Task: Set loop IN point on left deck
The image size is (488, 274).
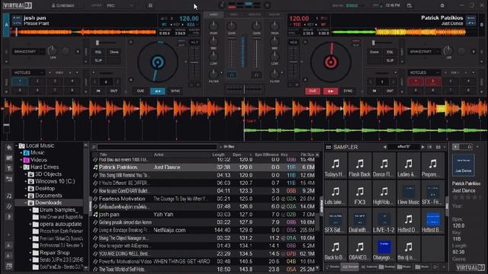Action: click(98, 91)
